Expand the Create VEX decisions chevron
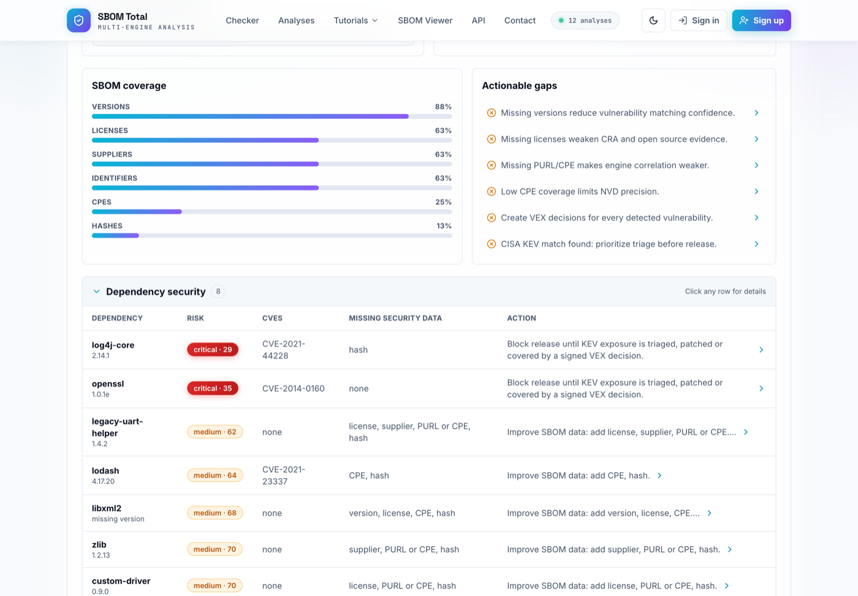This screenshot has height=596, width=858. click(x=756, y=218)
